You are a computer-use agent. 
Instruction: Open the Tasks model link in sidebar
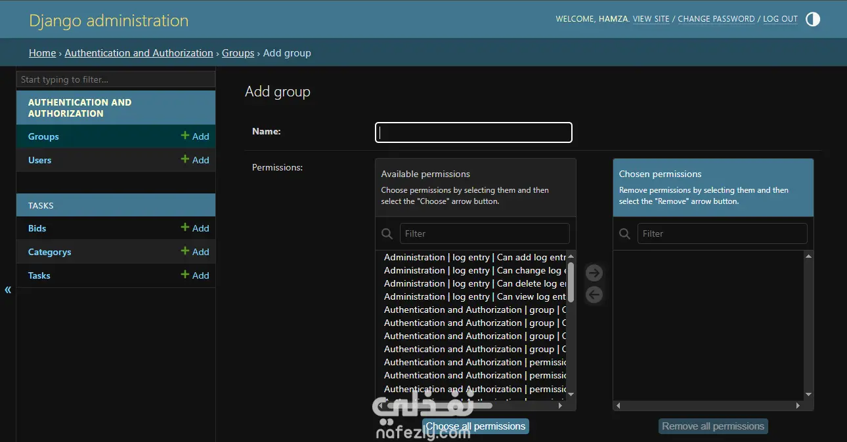coord(39,275)
